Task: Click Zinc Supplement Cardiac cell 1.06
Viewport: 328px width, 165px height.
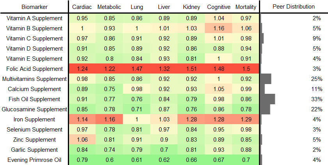Action: coord(82,140)
